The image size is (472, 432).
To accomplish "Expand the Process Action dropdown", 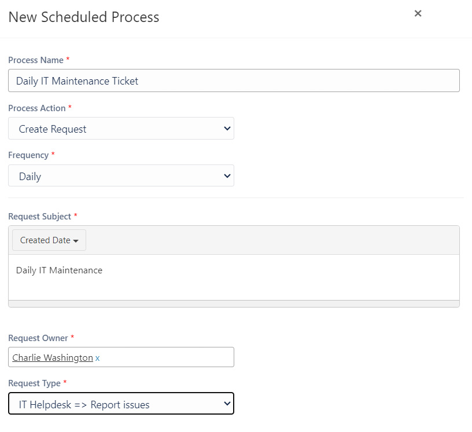I will click(x=121, y=129).
